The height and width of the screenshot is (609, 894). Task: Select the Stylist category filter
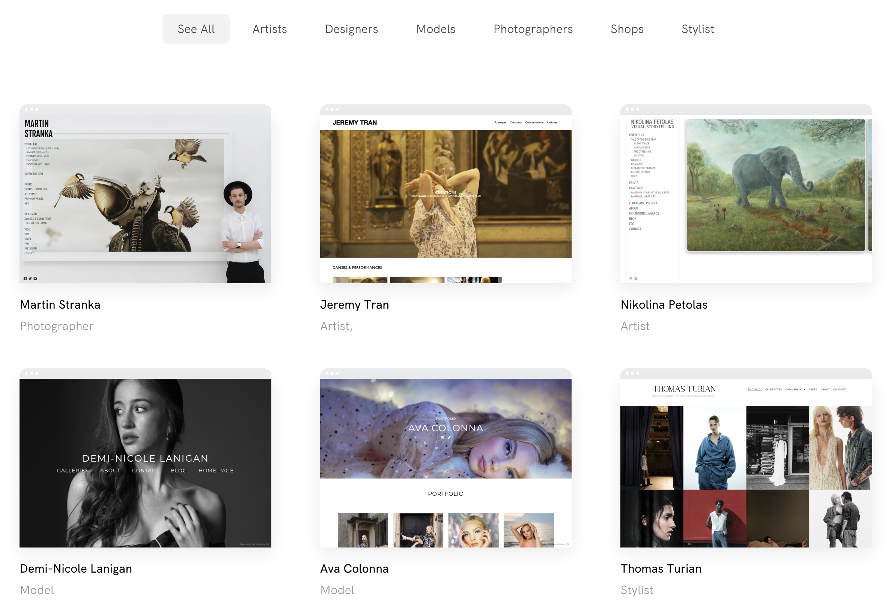coord(697,29)
